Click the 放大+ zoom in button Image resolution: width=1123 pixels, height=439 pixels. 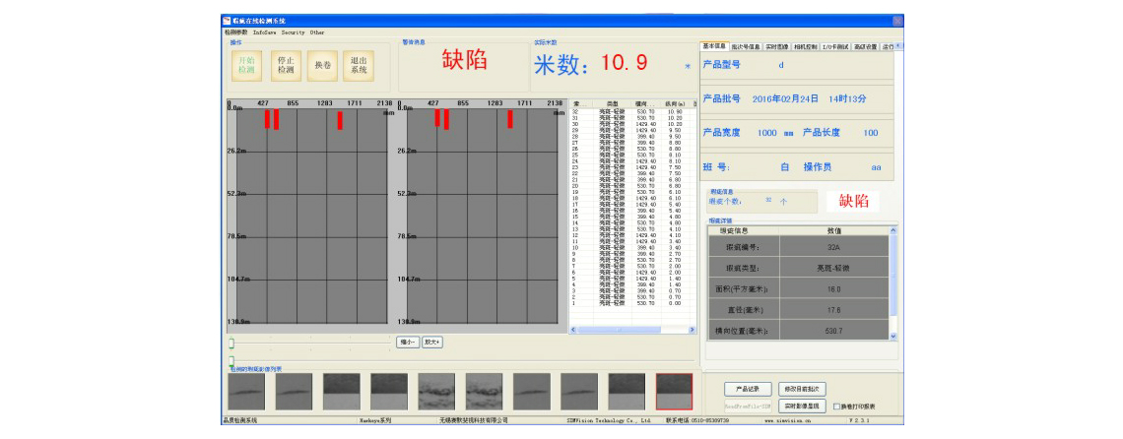[x=431, y=343]
